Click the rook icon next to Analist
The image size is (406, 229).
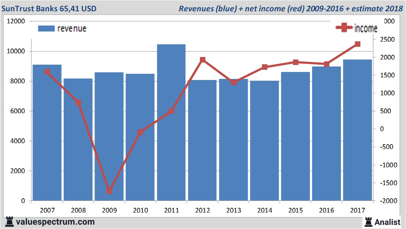368,221
